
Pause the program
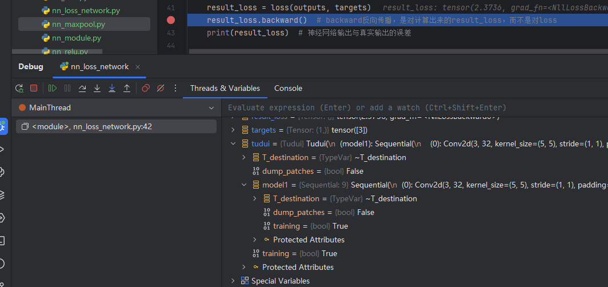[x=67, y=89]
